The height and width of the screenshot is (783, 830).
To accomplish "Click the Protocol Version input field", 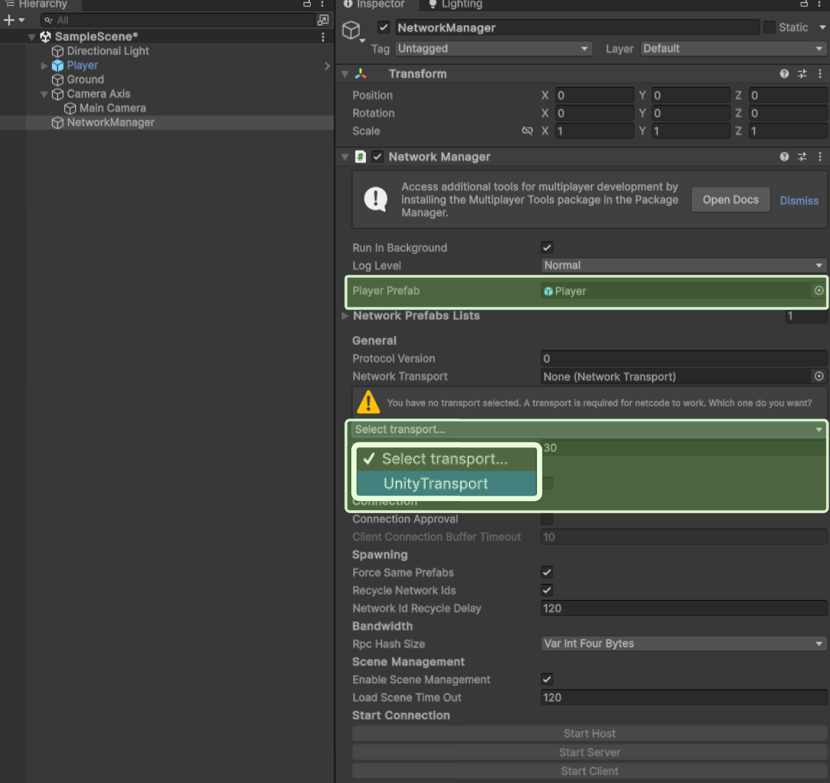I will click(x=683, y=358).
